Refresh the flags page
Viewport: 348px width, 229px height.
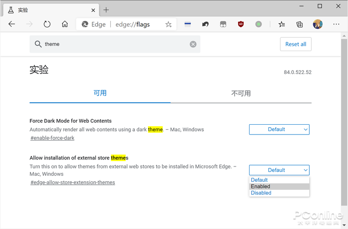[47, 24]
